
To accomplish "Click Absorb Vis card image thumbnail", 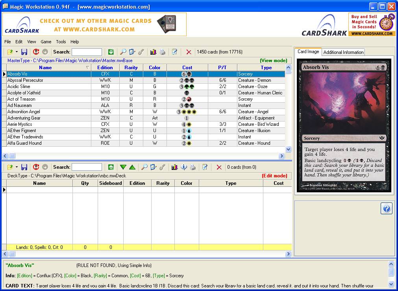I will point(344,126).
